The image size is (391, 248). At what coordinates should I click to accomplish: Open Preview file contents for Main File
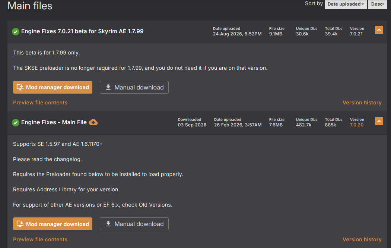40,239
